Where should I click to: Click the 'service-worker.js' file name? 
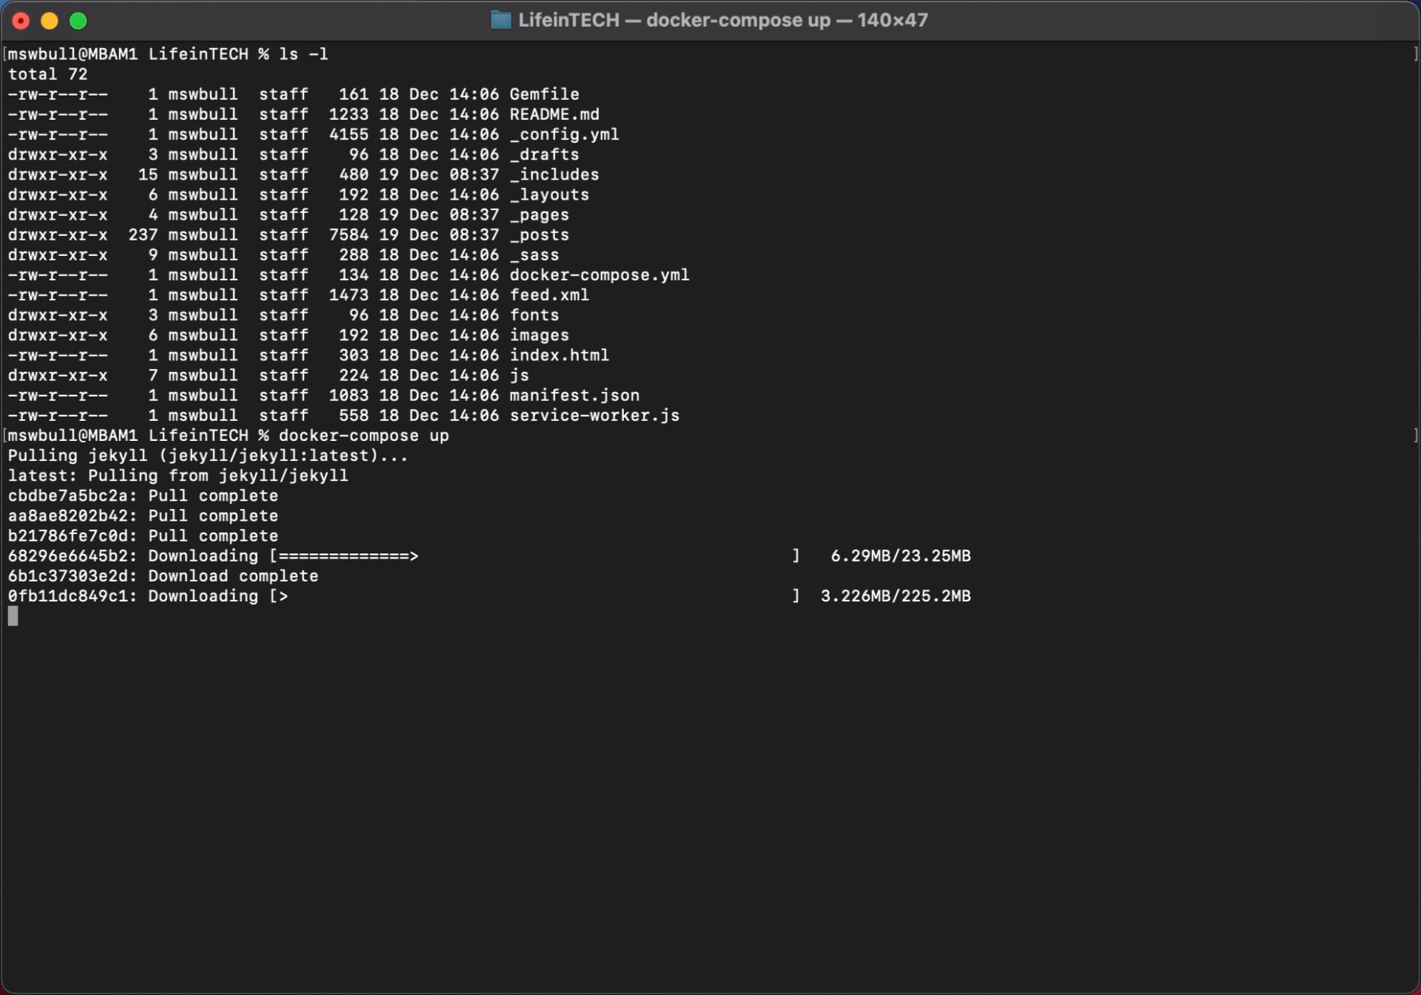click(594, 415)
